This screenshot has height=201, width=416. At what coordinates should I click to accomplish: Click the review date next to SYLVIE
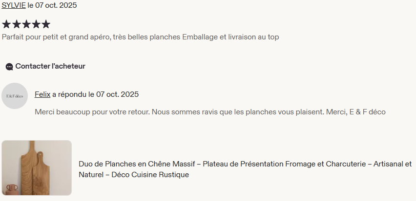[x=52, y=5]
